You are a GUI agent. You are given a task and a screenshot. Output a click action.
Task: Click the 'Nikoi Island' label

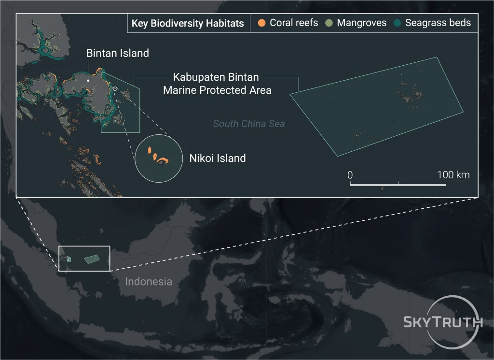click(218, 158)
